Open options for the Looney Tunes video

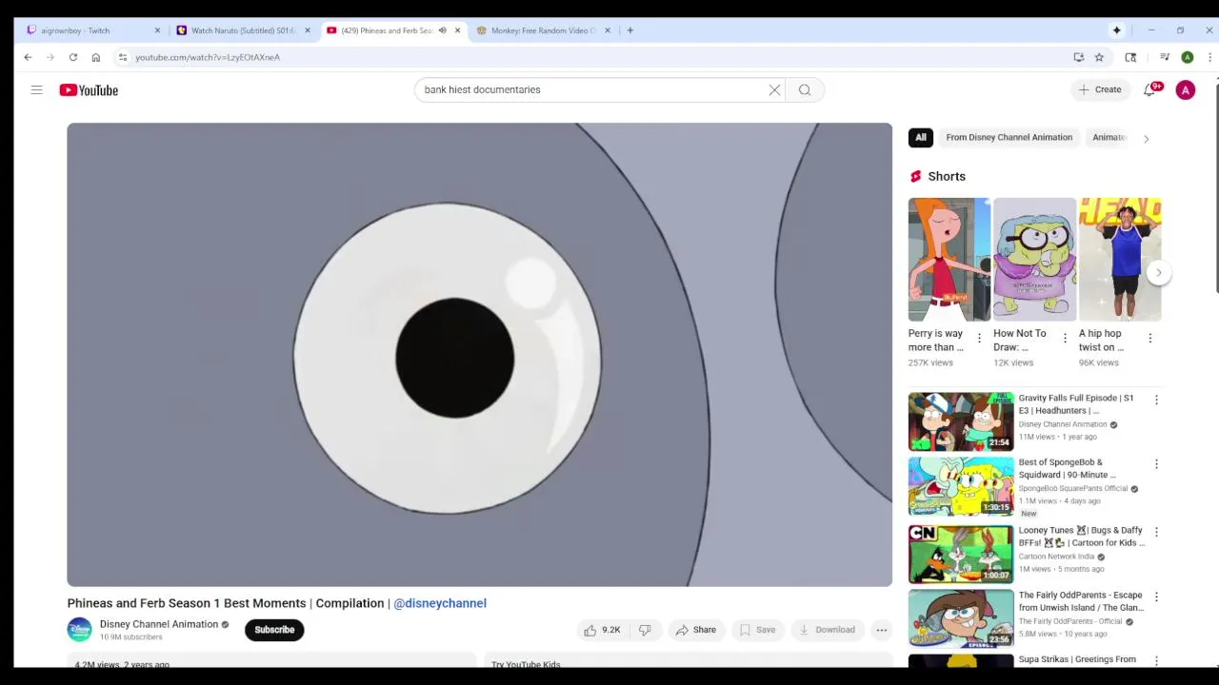click(1156, 533)
